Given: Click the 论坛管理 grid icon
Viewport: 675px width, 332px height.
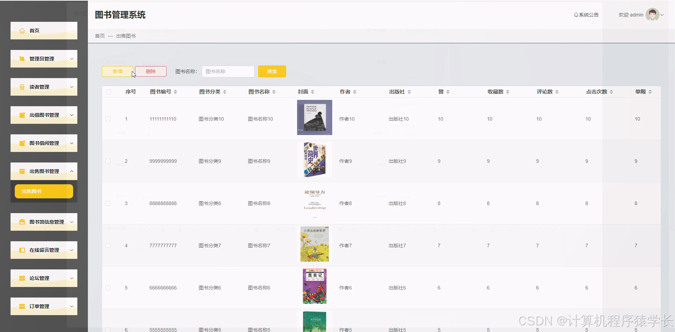Looking at the screenshot, I should coord(22,278).
